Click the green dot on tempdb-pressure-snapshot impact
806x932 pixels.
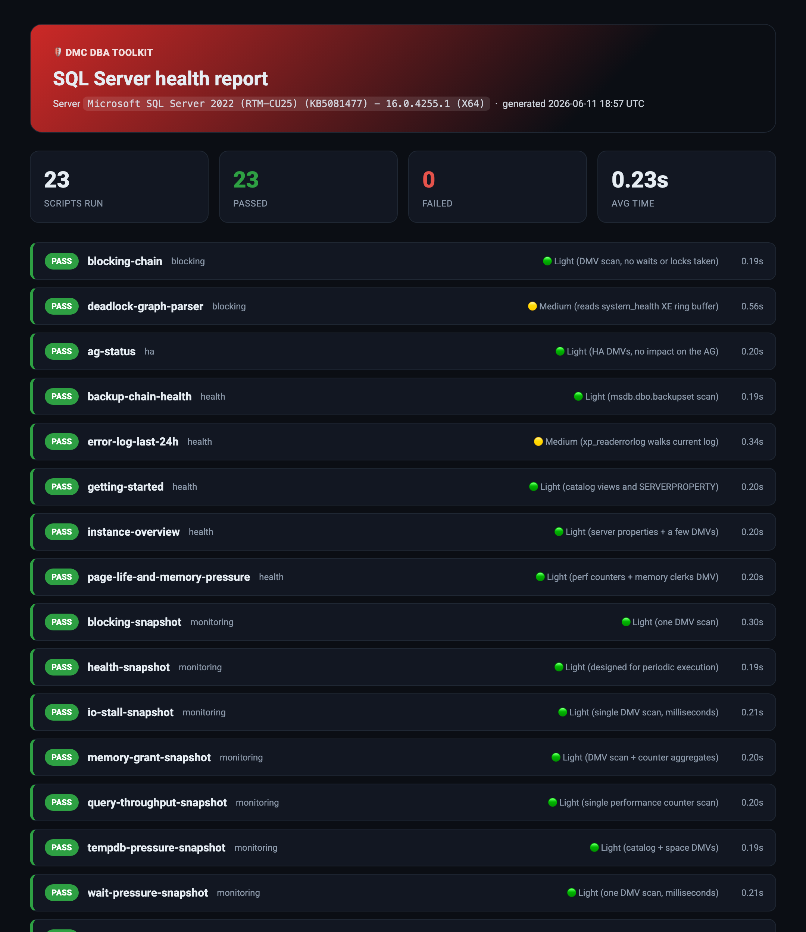point(594,847)
